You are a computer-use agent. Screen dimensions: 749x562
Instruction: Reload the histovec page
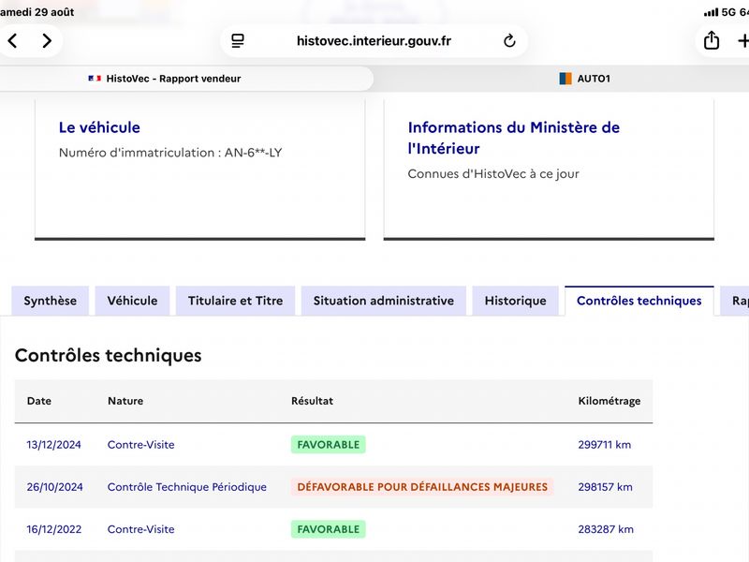click(x=509, y=40)
